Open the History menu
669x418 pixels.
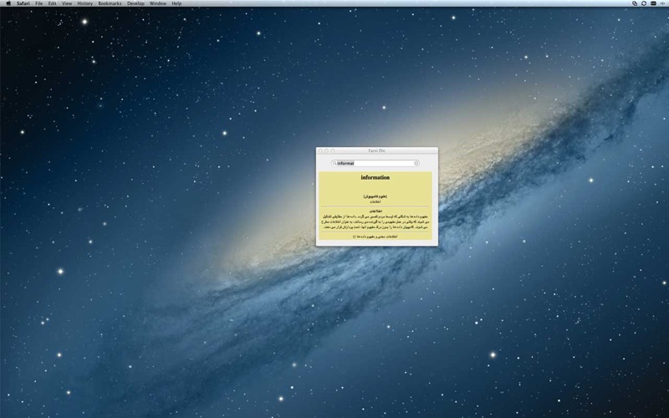click(x=85, y=3)
